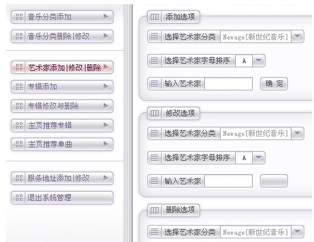Click lines icon beside 选择艺术家分类 in 删除选项
Viewport: 314px width, 242px height.
pos(155,232)
